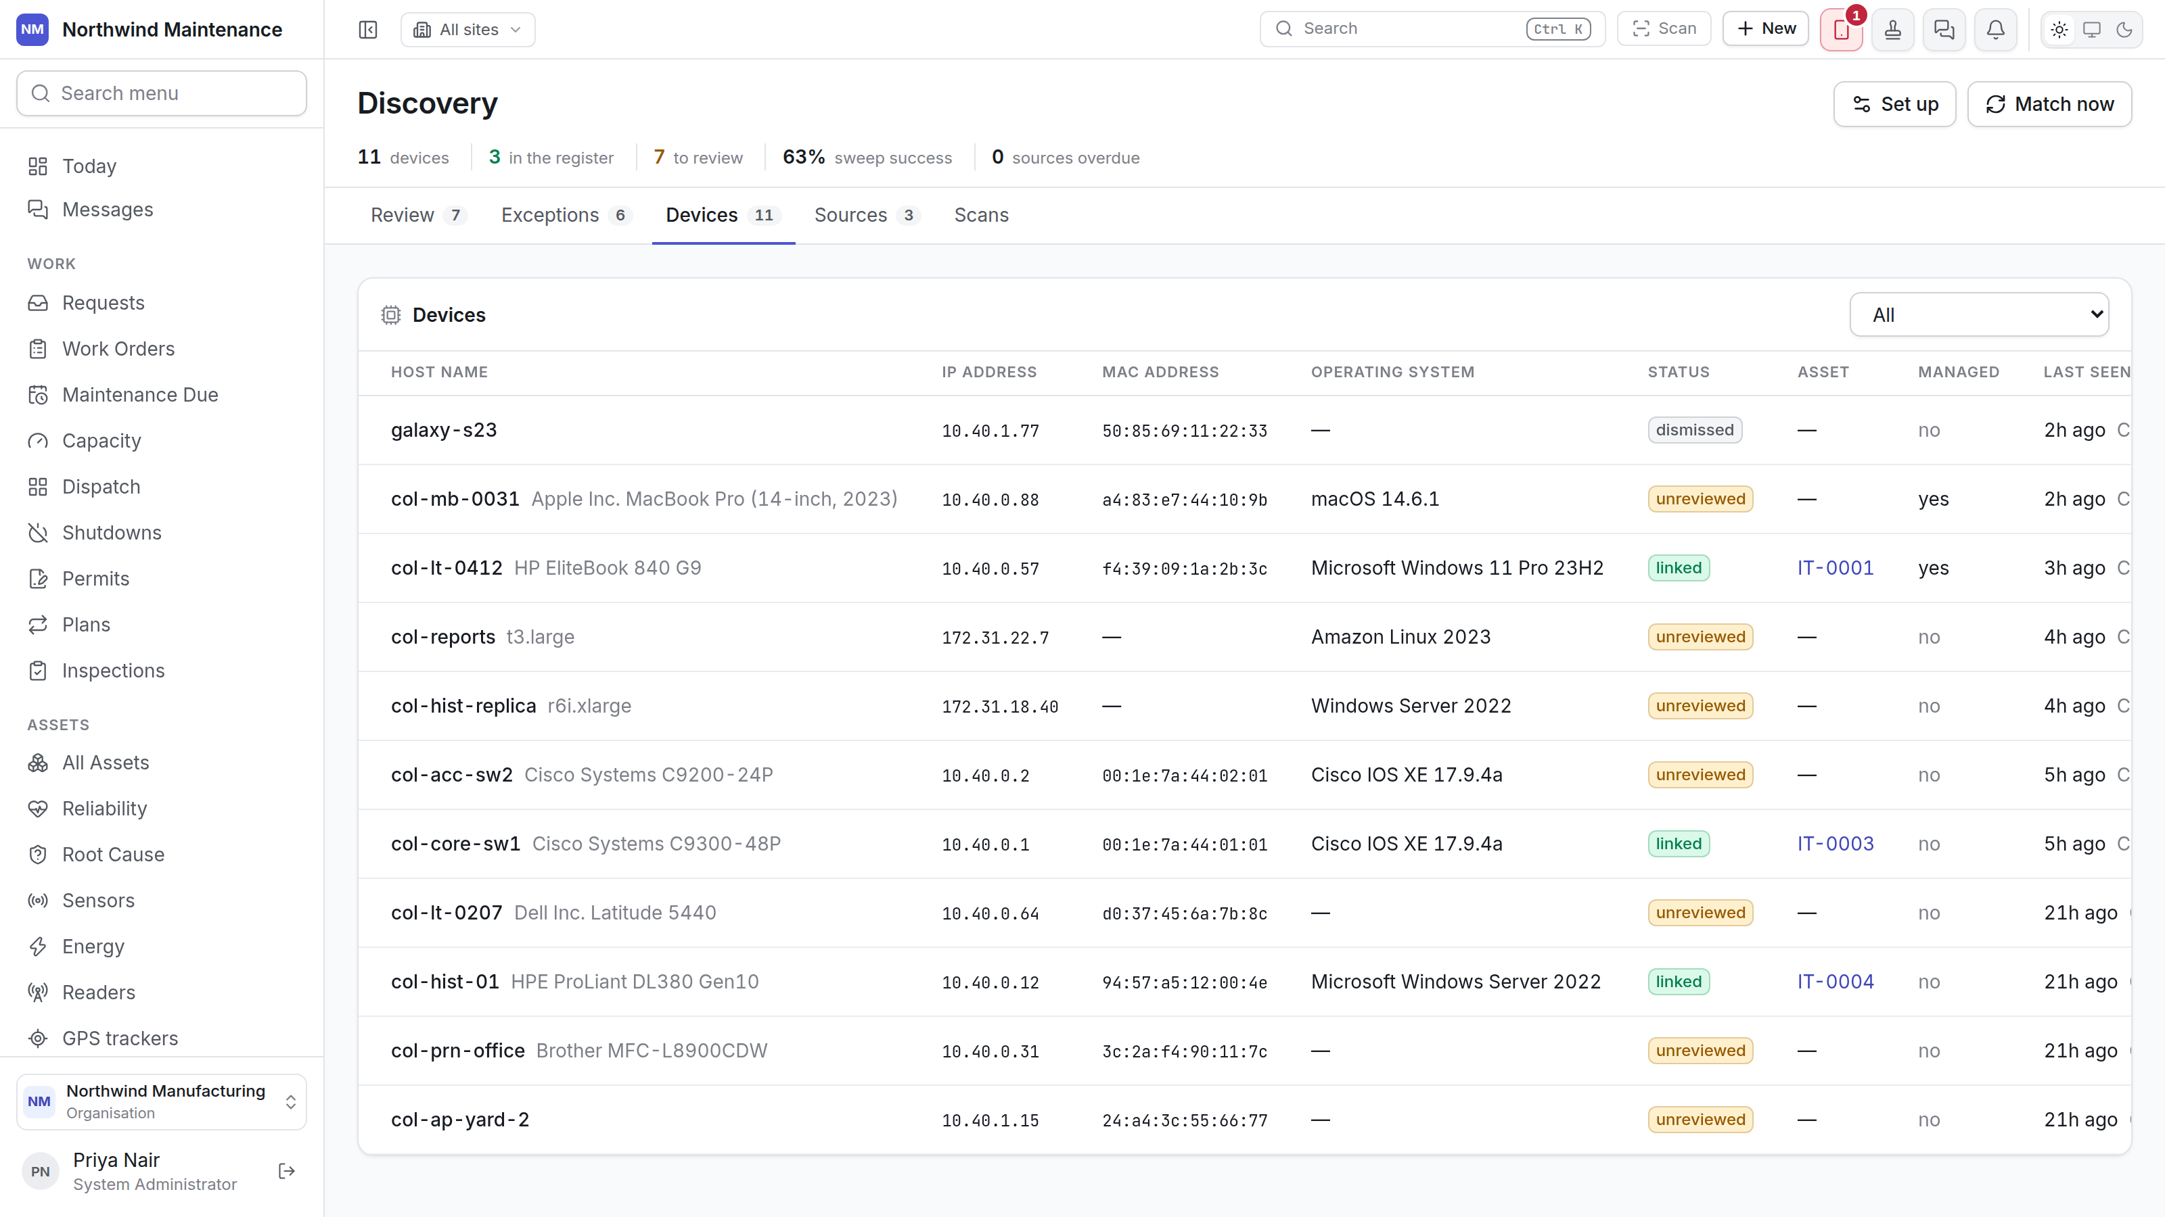Open the red device alert icon
This screenshot has width=2165, height=1217.
(1840, 29)
